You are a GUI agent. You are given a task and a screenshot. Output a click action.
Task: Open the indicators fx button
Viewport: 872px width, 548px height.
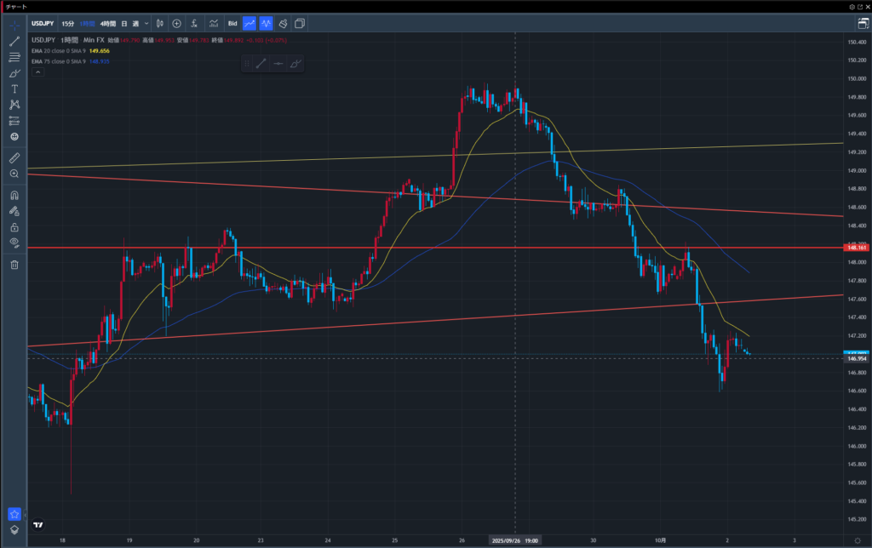[194, 23]
